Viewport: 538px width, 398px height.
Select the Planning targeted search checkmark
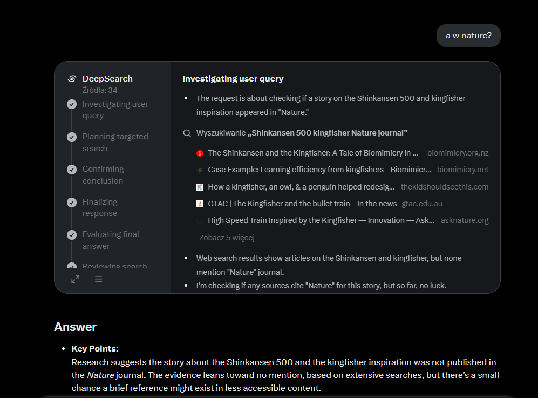[72, 137]
